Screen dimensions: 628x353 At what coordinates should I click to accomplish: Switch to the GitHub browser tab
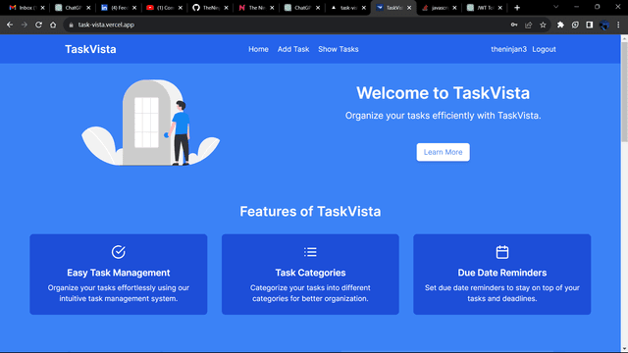click(x=210, y=8)
